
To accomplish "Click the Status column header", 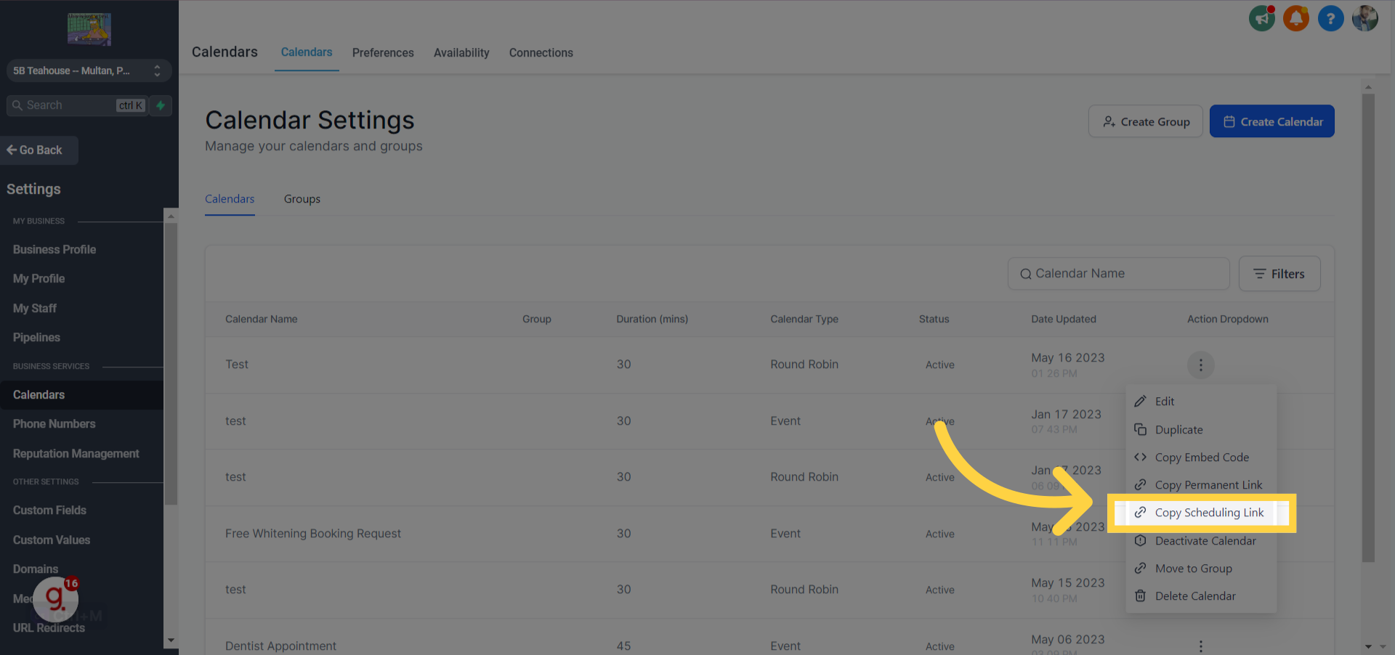I will click(934, 319).
